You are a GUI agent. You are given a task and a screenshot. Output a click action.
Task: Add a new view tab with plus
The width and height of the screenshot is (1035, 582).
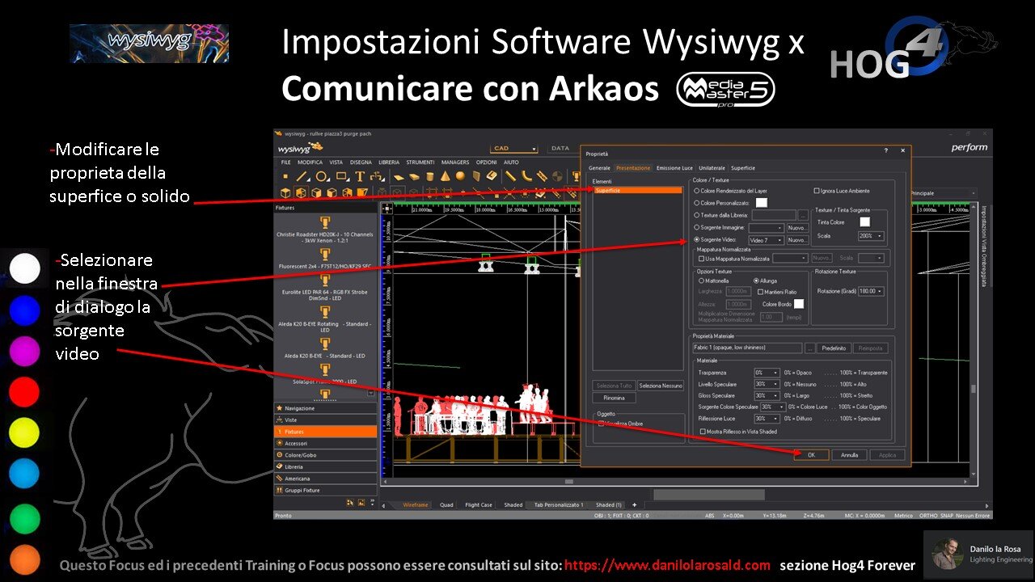click(x=634, y=505)
